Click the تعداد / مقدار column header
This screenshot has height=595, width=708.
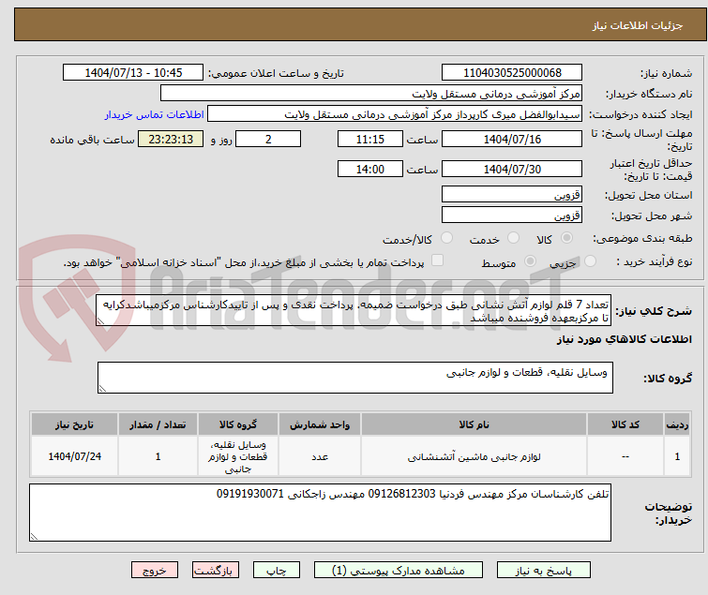[x=158, y=424]
